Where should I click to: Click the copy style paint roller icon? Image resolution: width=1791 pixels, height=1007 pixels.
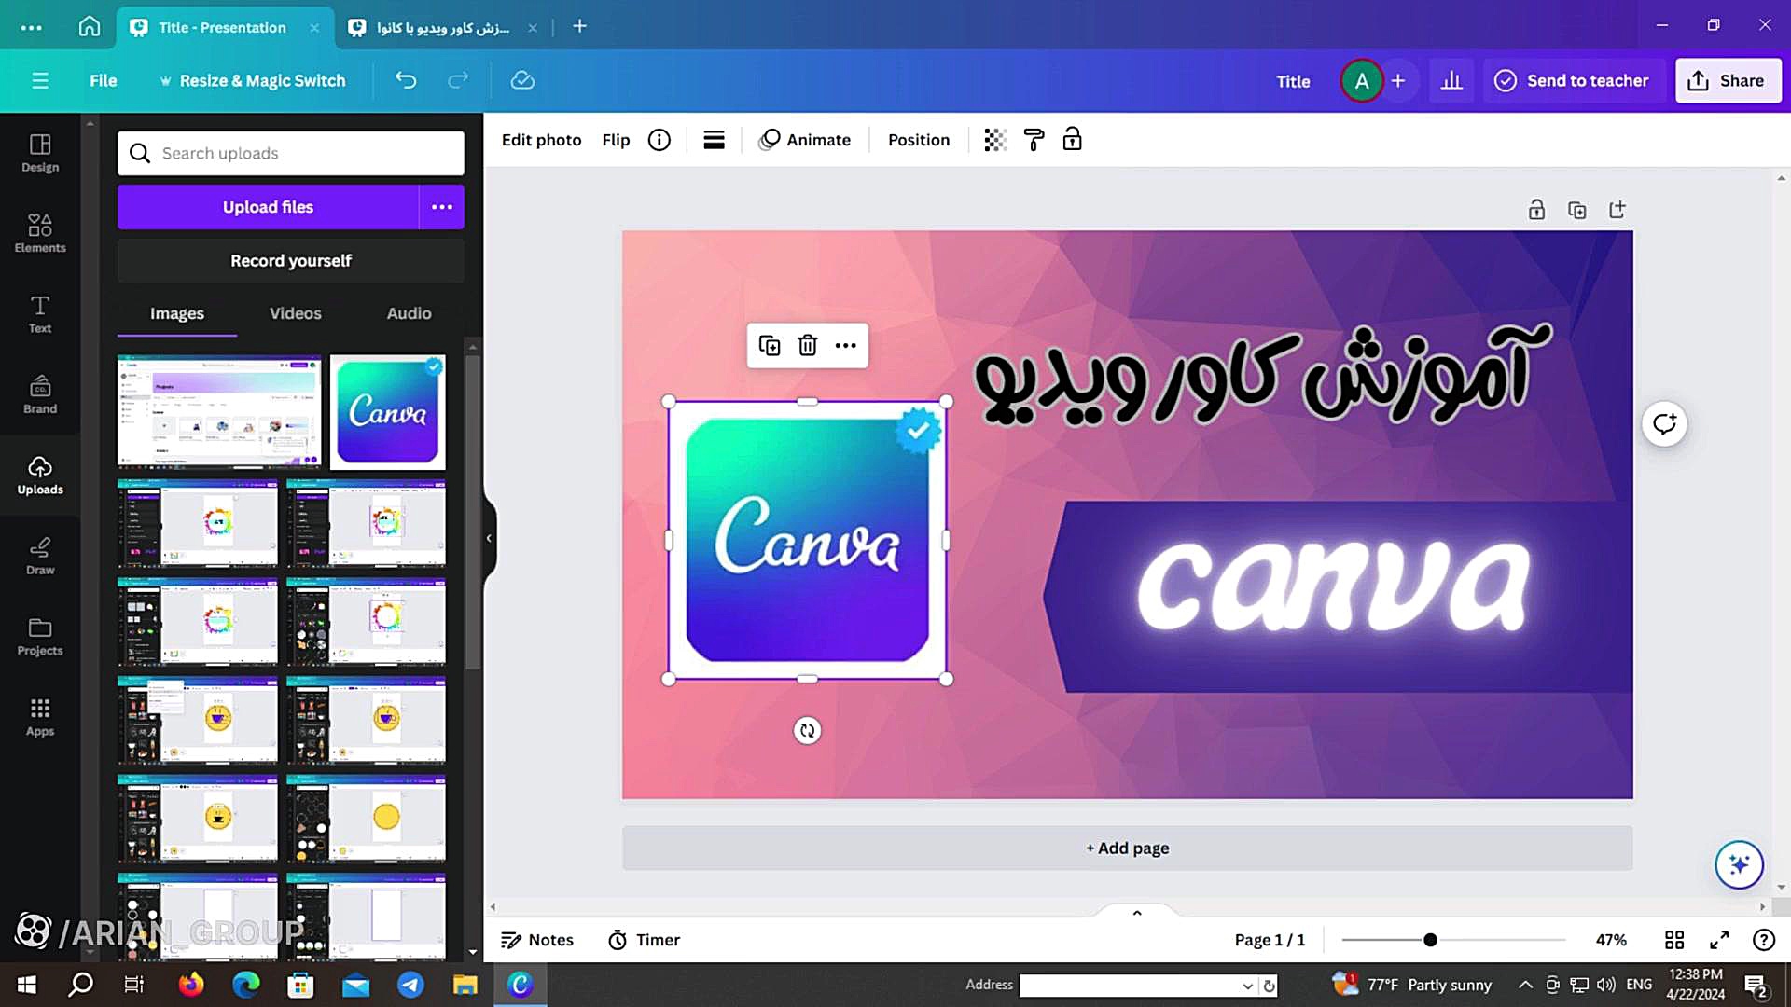coord(1034,140)
